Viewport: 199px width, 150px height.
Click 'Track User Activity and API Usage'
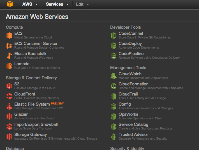coord(142,98)
